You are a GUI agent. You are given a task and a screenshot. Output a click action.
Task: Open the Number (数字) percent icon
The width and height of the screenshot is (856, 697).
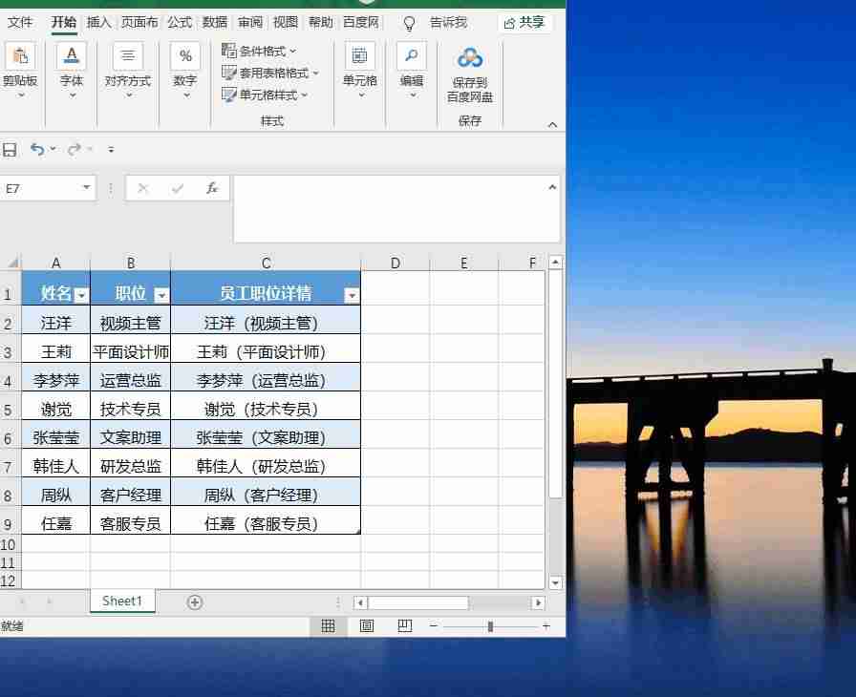(185, 56)
